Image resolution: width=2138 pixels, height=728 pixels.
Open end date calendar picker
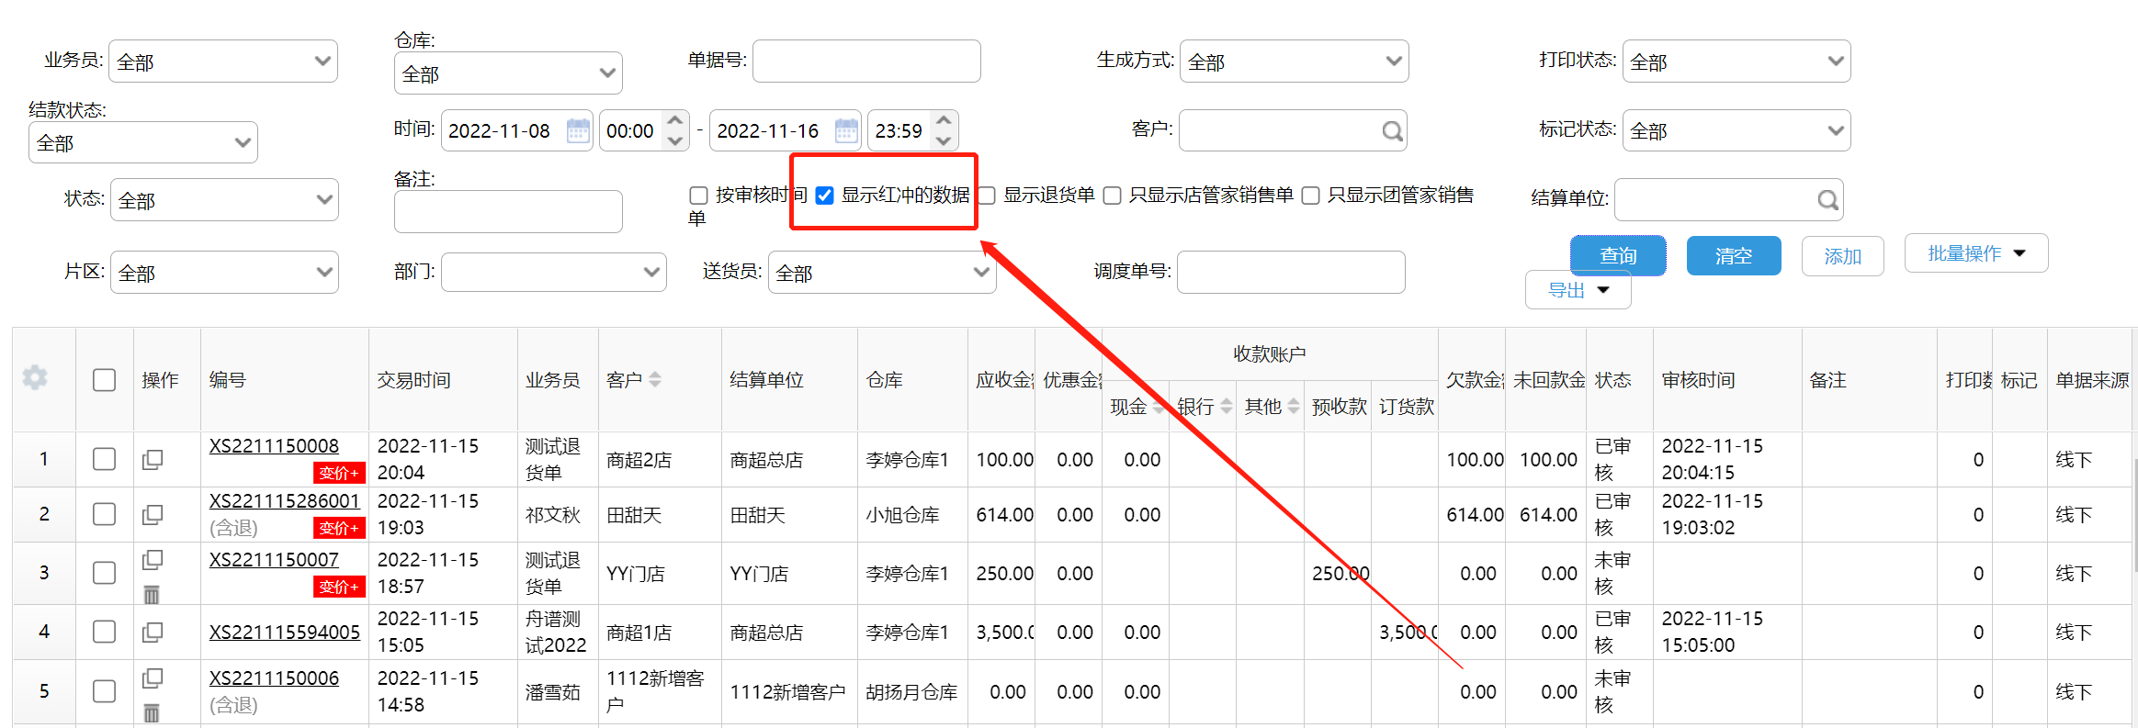coord(846,130)
